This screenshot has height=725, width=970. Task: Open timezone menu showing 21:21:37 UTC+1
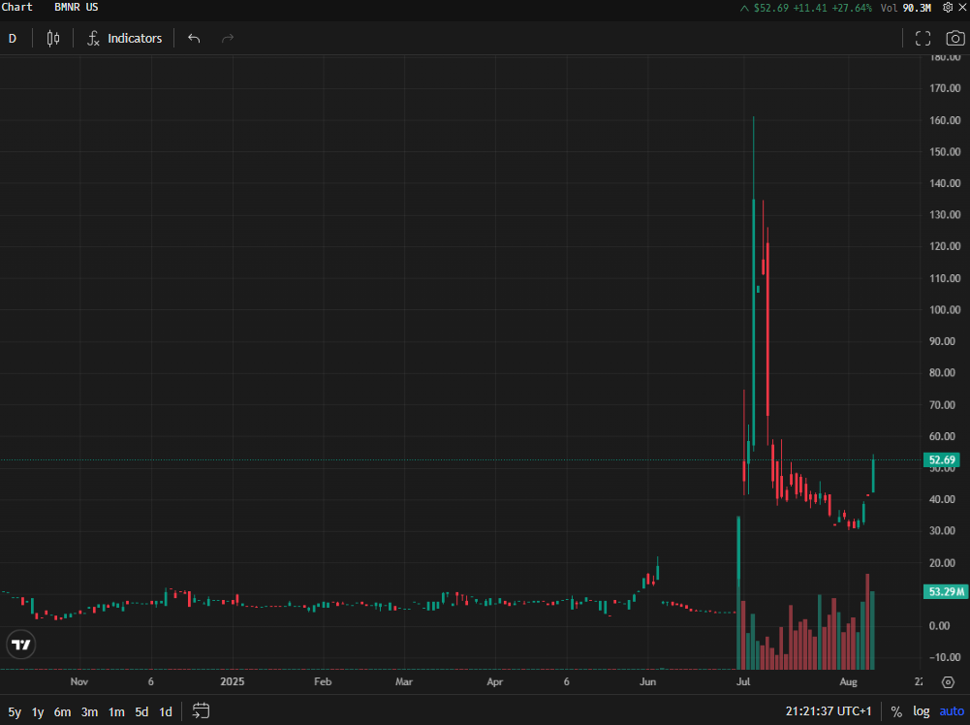click(x=829, y=711)
